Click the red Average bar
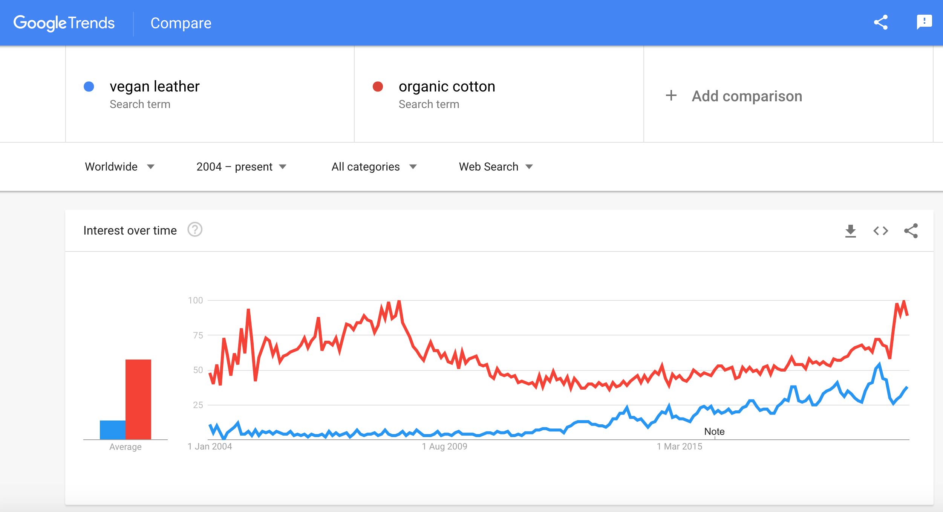 pyautogui.click(x=138, y=399)
